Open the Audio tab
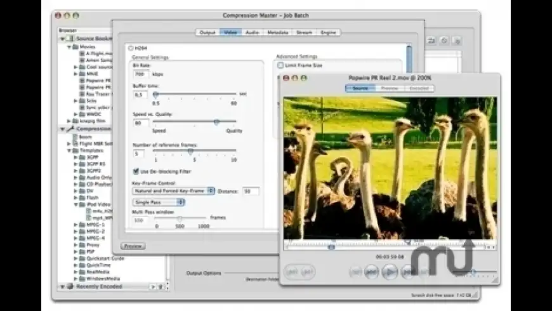The image size is (552, 311). [252, 32]
